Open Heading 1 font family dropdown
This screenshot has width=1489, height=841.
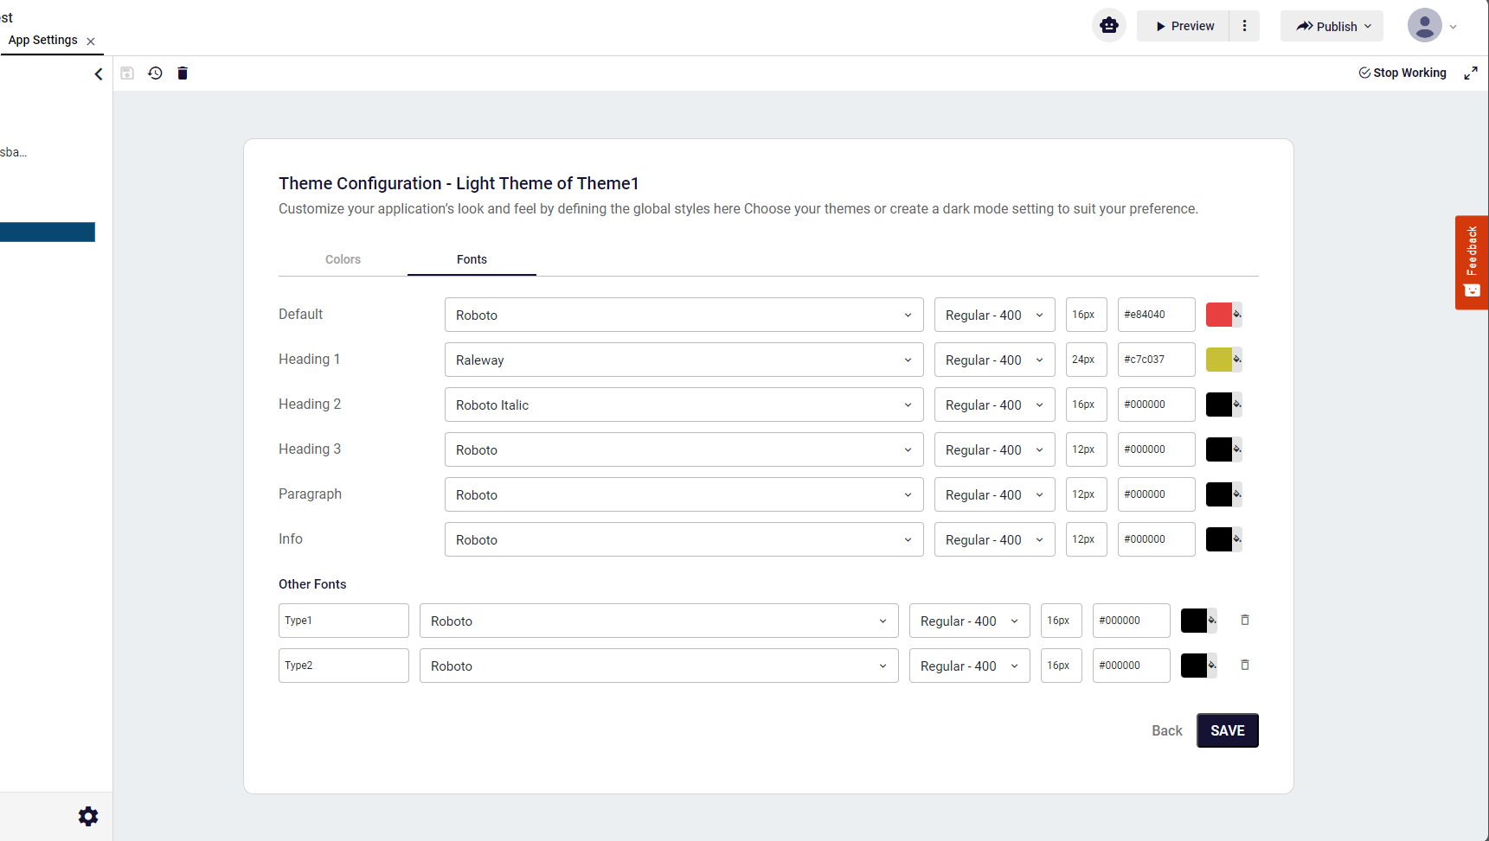684,360
